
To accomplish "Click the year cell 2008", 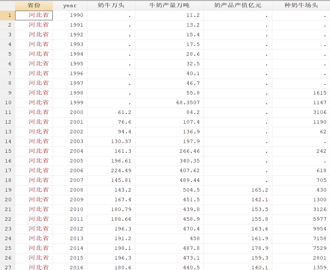I will pos(70,190).
